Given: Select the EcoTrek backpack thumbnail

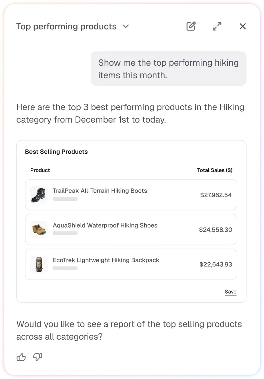Looking at the screenshot, I should tap(39, 264).
